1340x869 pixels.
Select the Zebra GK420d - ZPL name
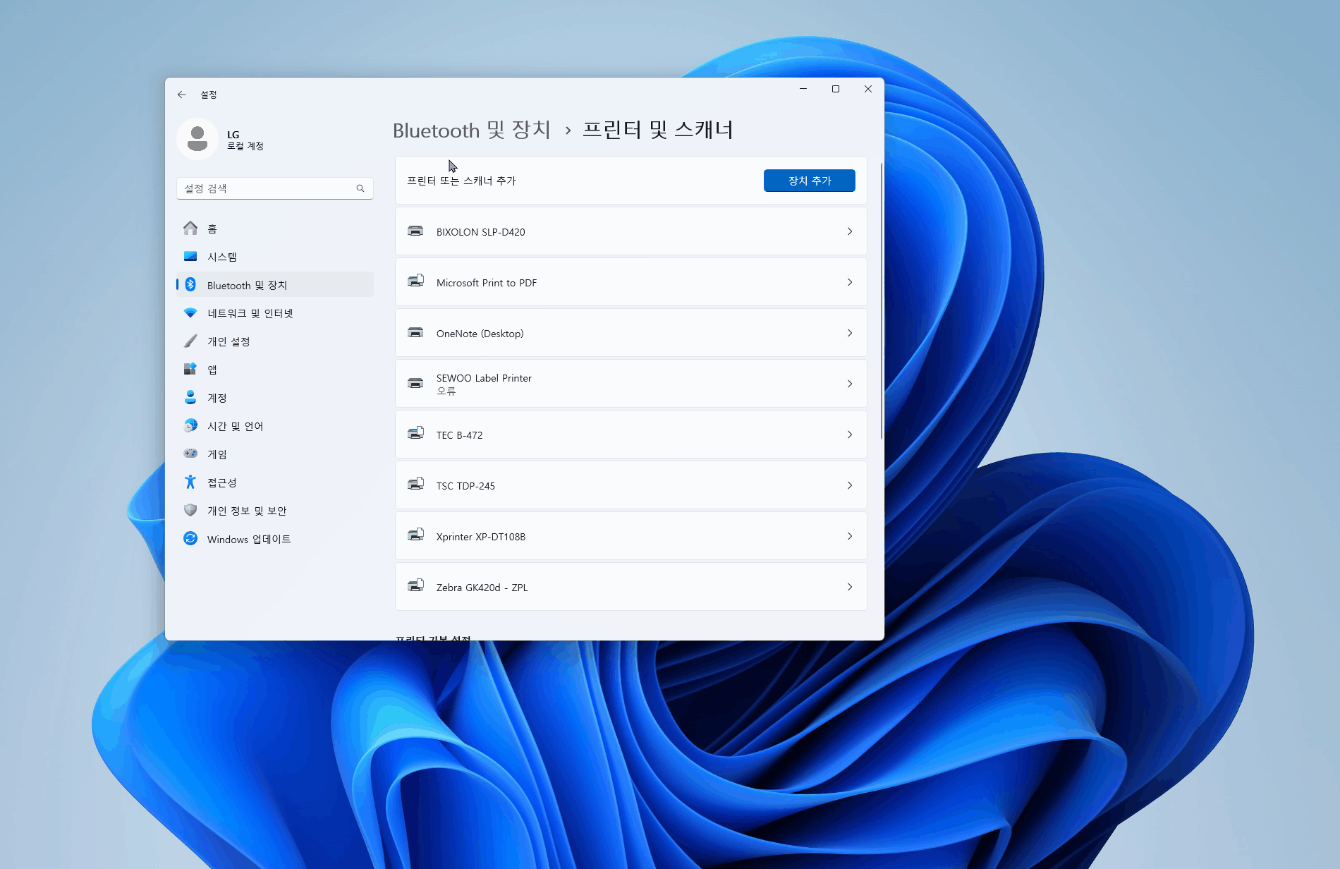point(482,588)
